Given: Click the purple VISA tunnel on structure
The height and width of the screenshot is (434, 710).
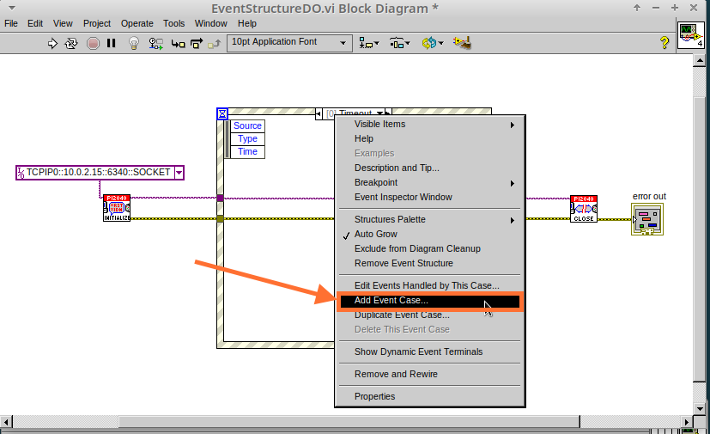Looking at the screenshot, I should (x=220, y=198).
